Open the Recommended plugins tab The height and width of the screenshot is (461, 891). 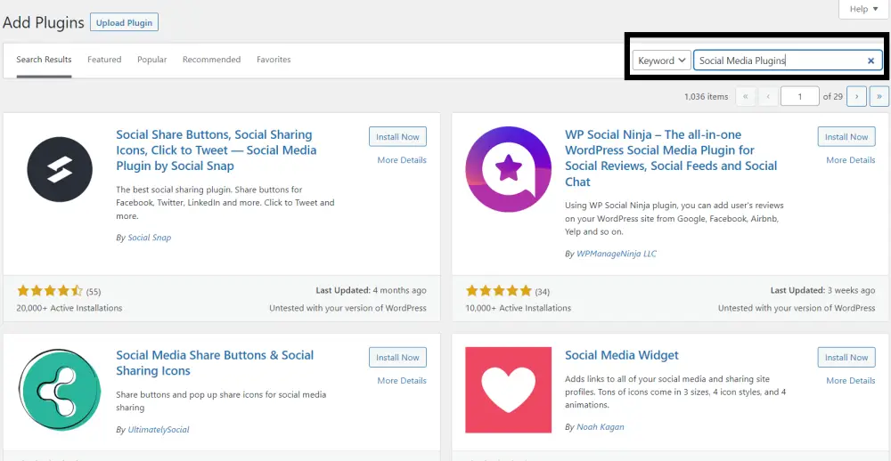coord(211,60)
